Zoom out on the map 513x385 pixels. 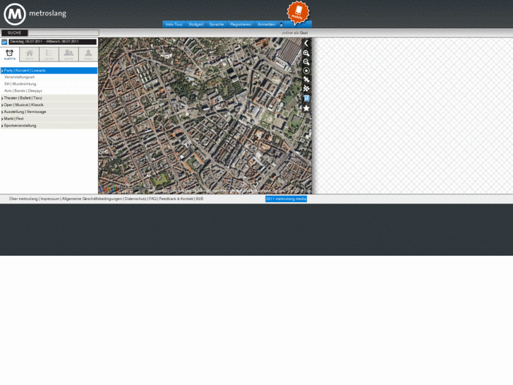(306, 61)
